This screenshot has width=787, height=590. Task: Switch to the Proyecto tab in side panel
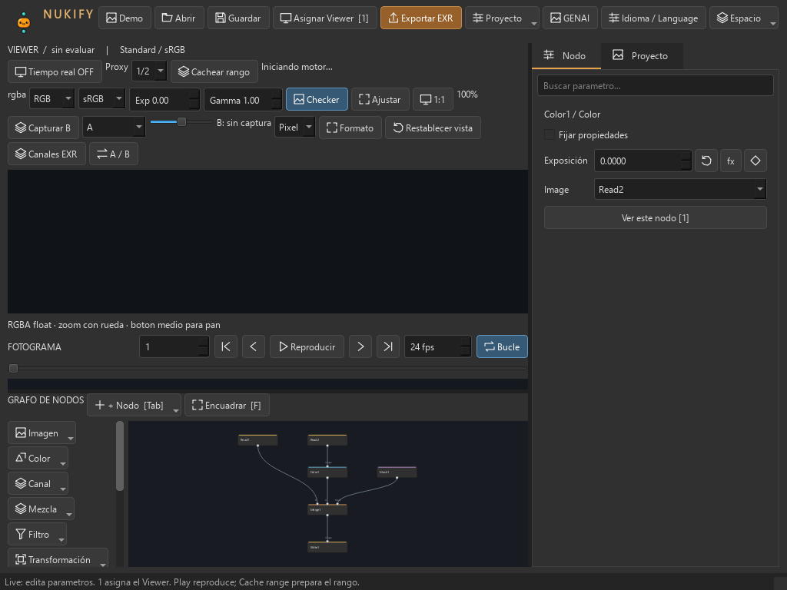point(641,55)
